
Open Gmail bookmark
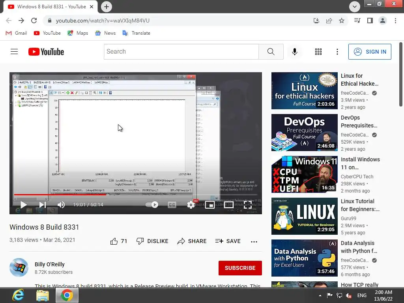click(16, 33)
